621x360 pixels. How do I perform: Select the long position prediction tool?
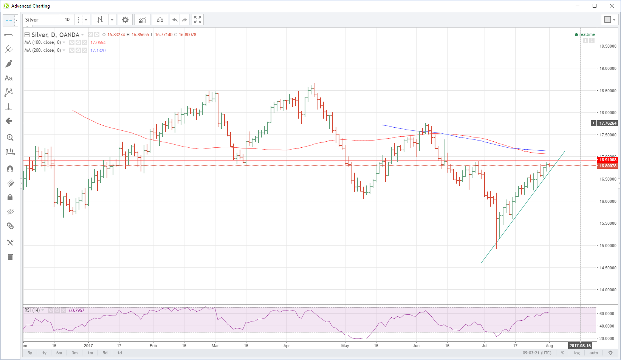point(9,107)
